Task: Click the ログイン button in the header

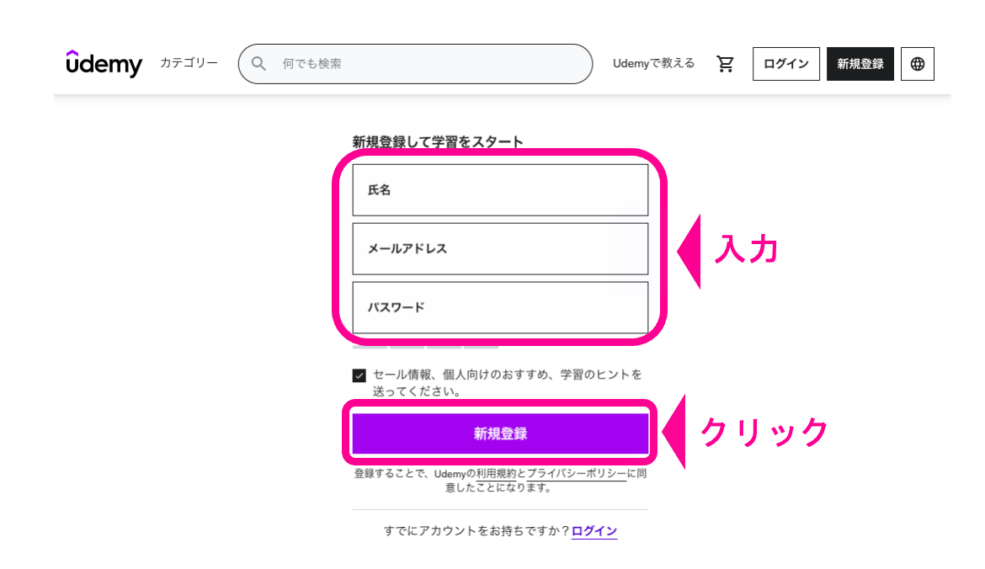Action: 785,63
